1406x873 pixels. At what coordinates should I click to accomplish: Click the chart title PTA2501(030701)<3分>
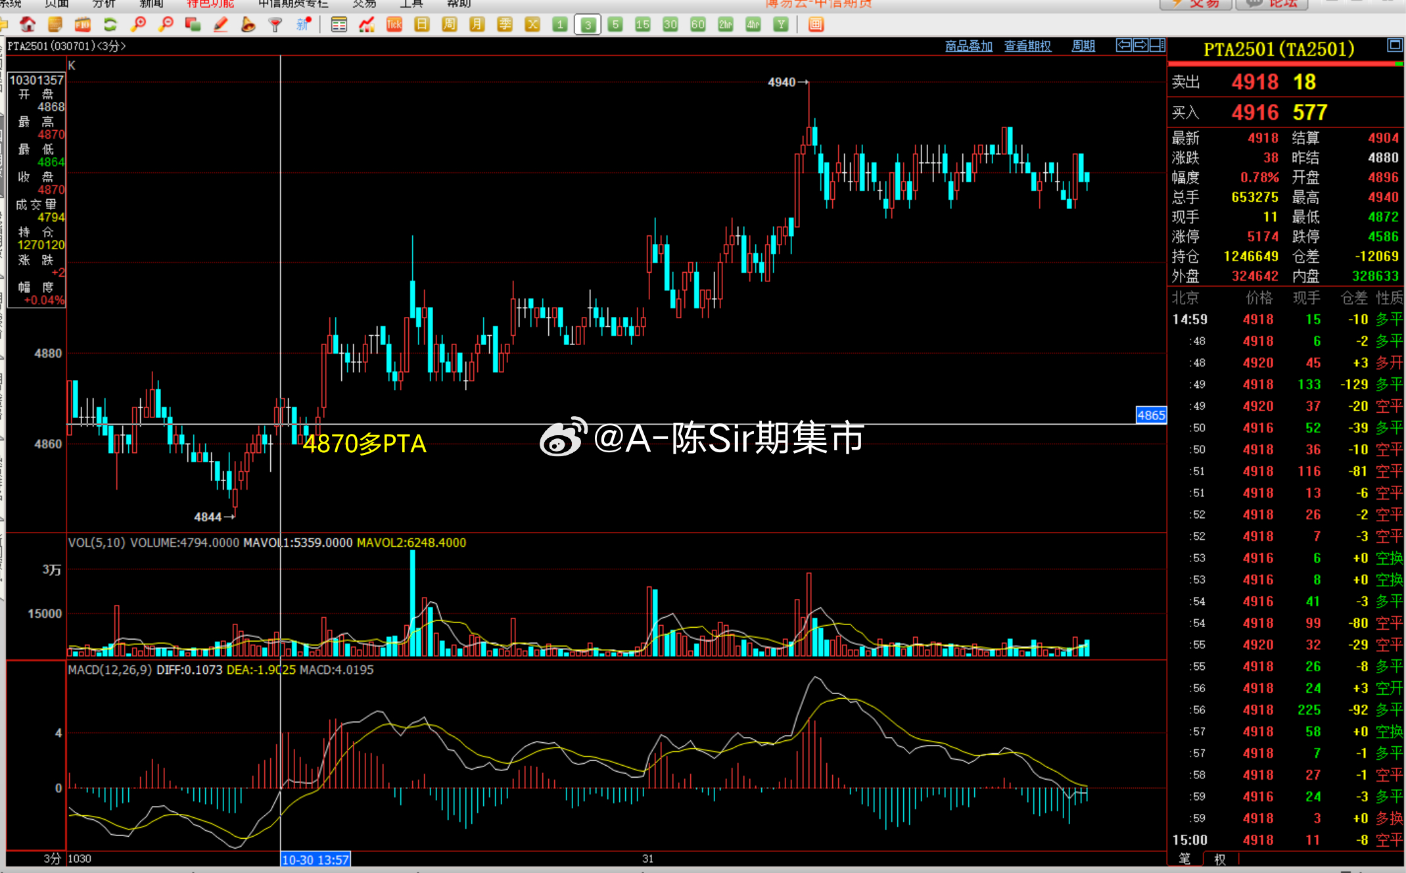click(x=66, y=46)
